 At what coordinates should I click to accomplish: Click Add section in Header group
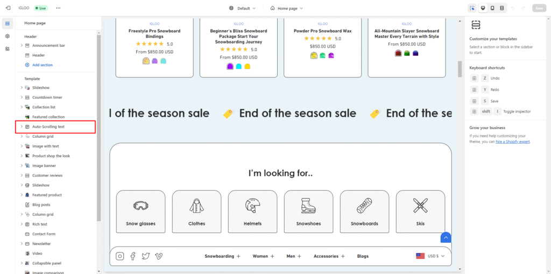click(x=42, y=65)
